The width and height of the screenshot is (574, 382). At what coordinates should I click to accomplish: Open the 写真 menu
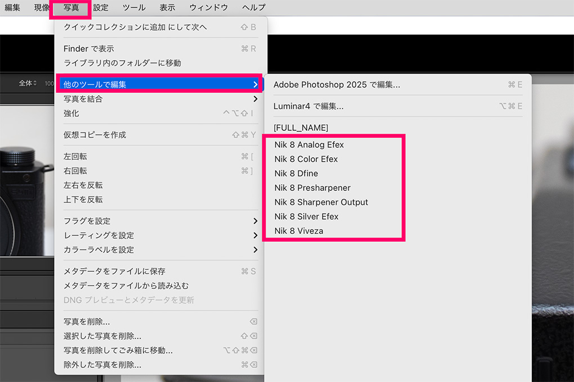pos(71,8)
